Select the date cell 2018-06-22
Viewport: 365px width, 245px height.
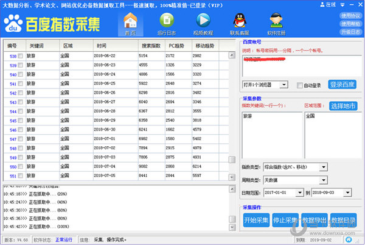point(105,55)
